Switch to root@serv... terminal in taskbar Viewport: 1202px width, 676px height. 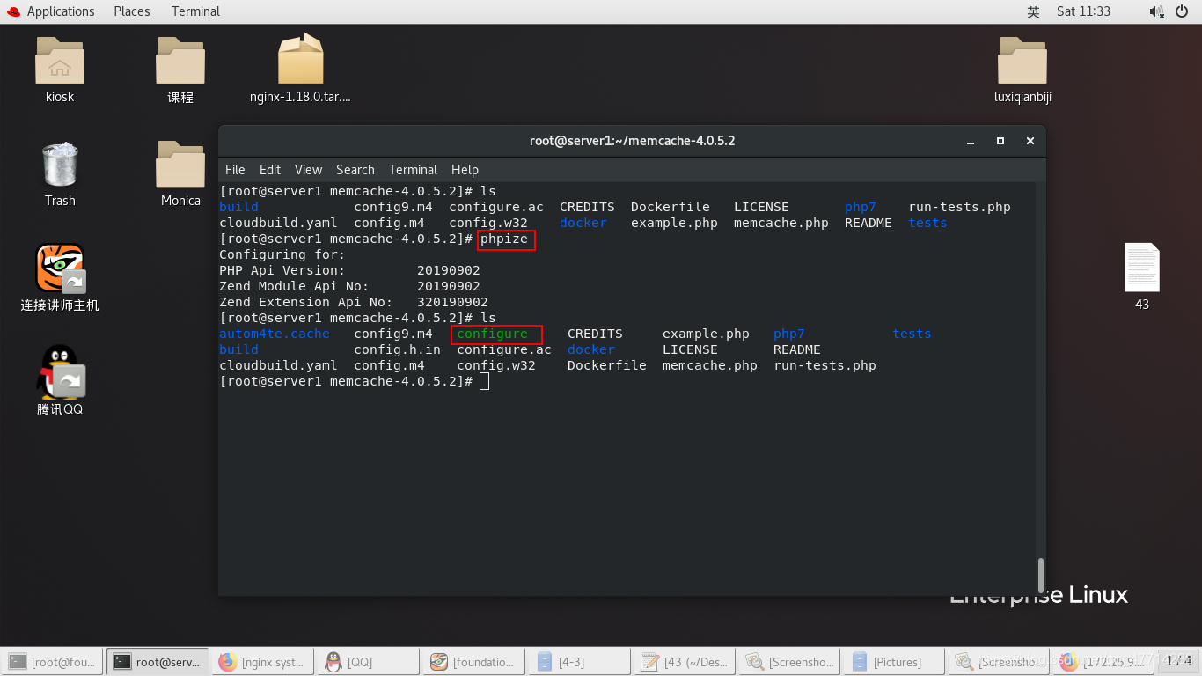click(158, 662)
